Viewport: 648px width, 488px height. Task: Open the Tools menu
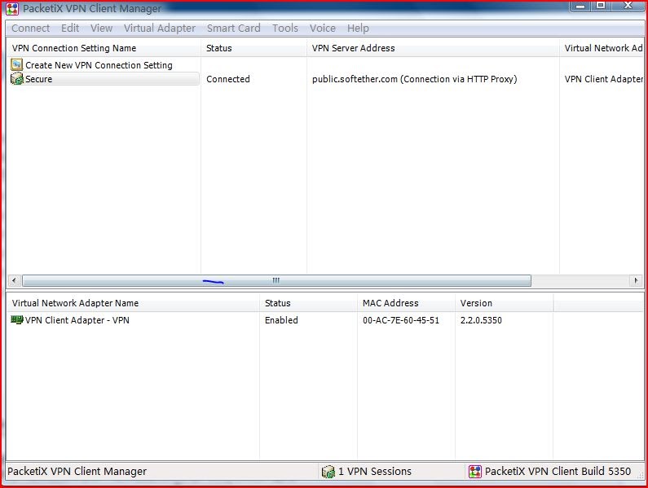(x=285, y=28)
